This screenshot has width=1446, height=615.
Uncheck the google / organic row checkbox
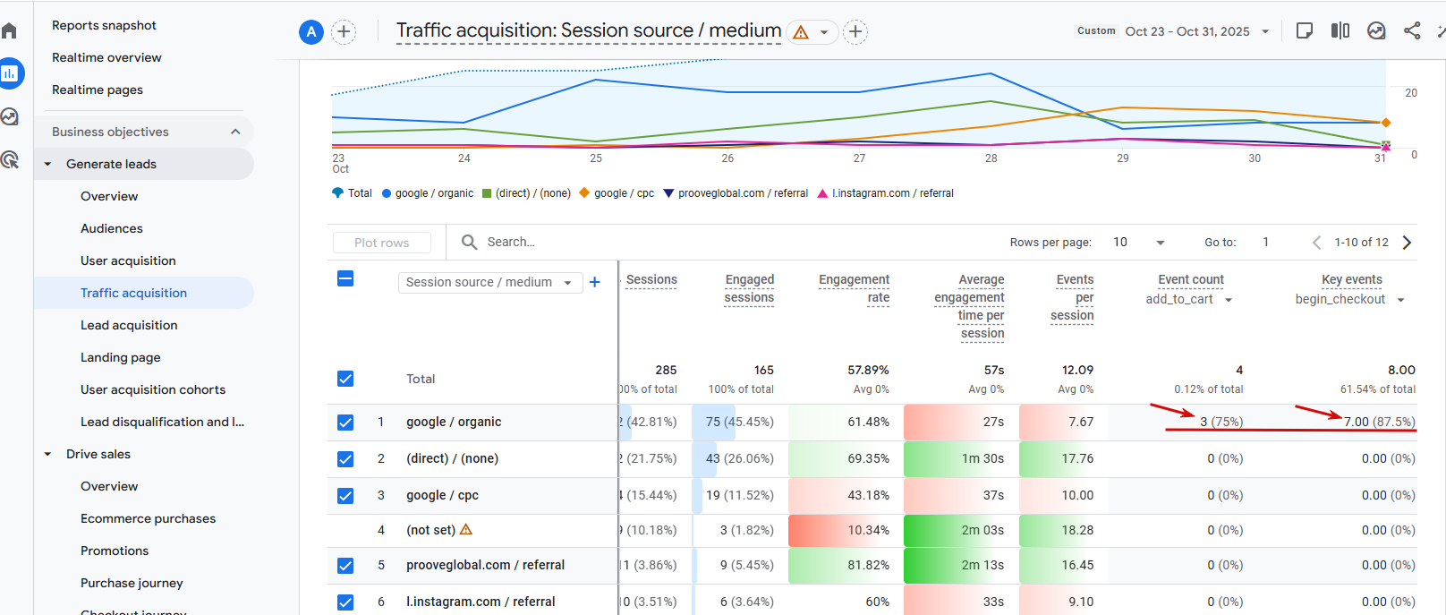point(345,423)
